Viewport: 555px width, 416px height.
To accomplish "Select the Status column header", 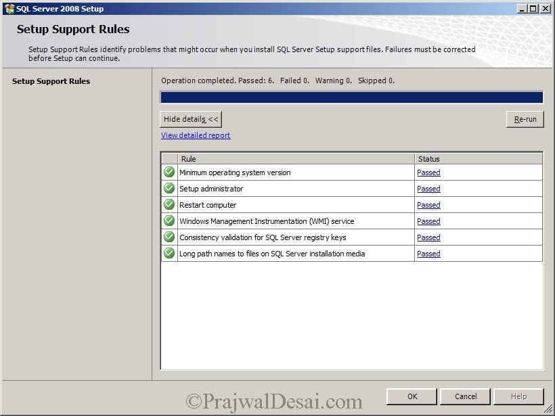I will click(479, 159).
